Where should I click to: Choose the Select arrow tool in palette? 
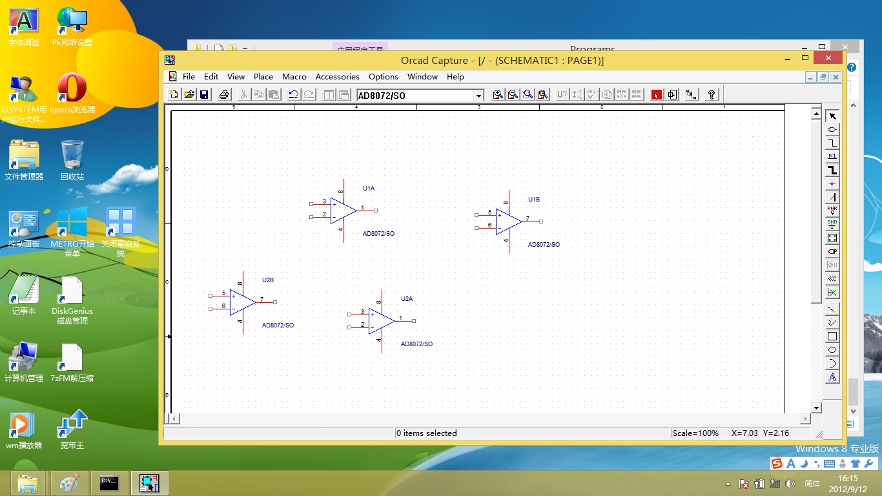click(x=832, y=116)
